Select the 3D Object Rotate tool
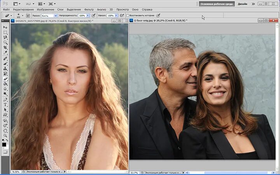 click(5, 120)
